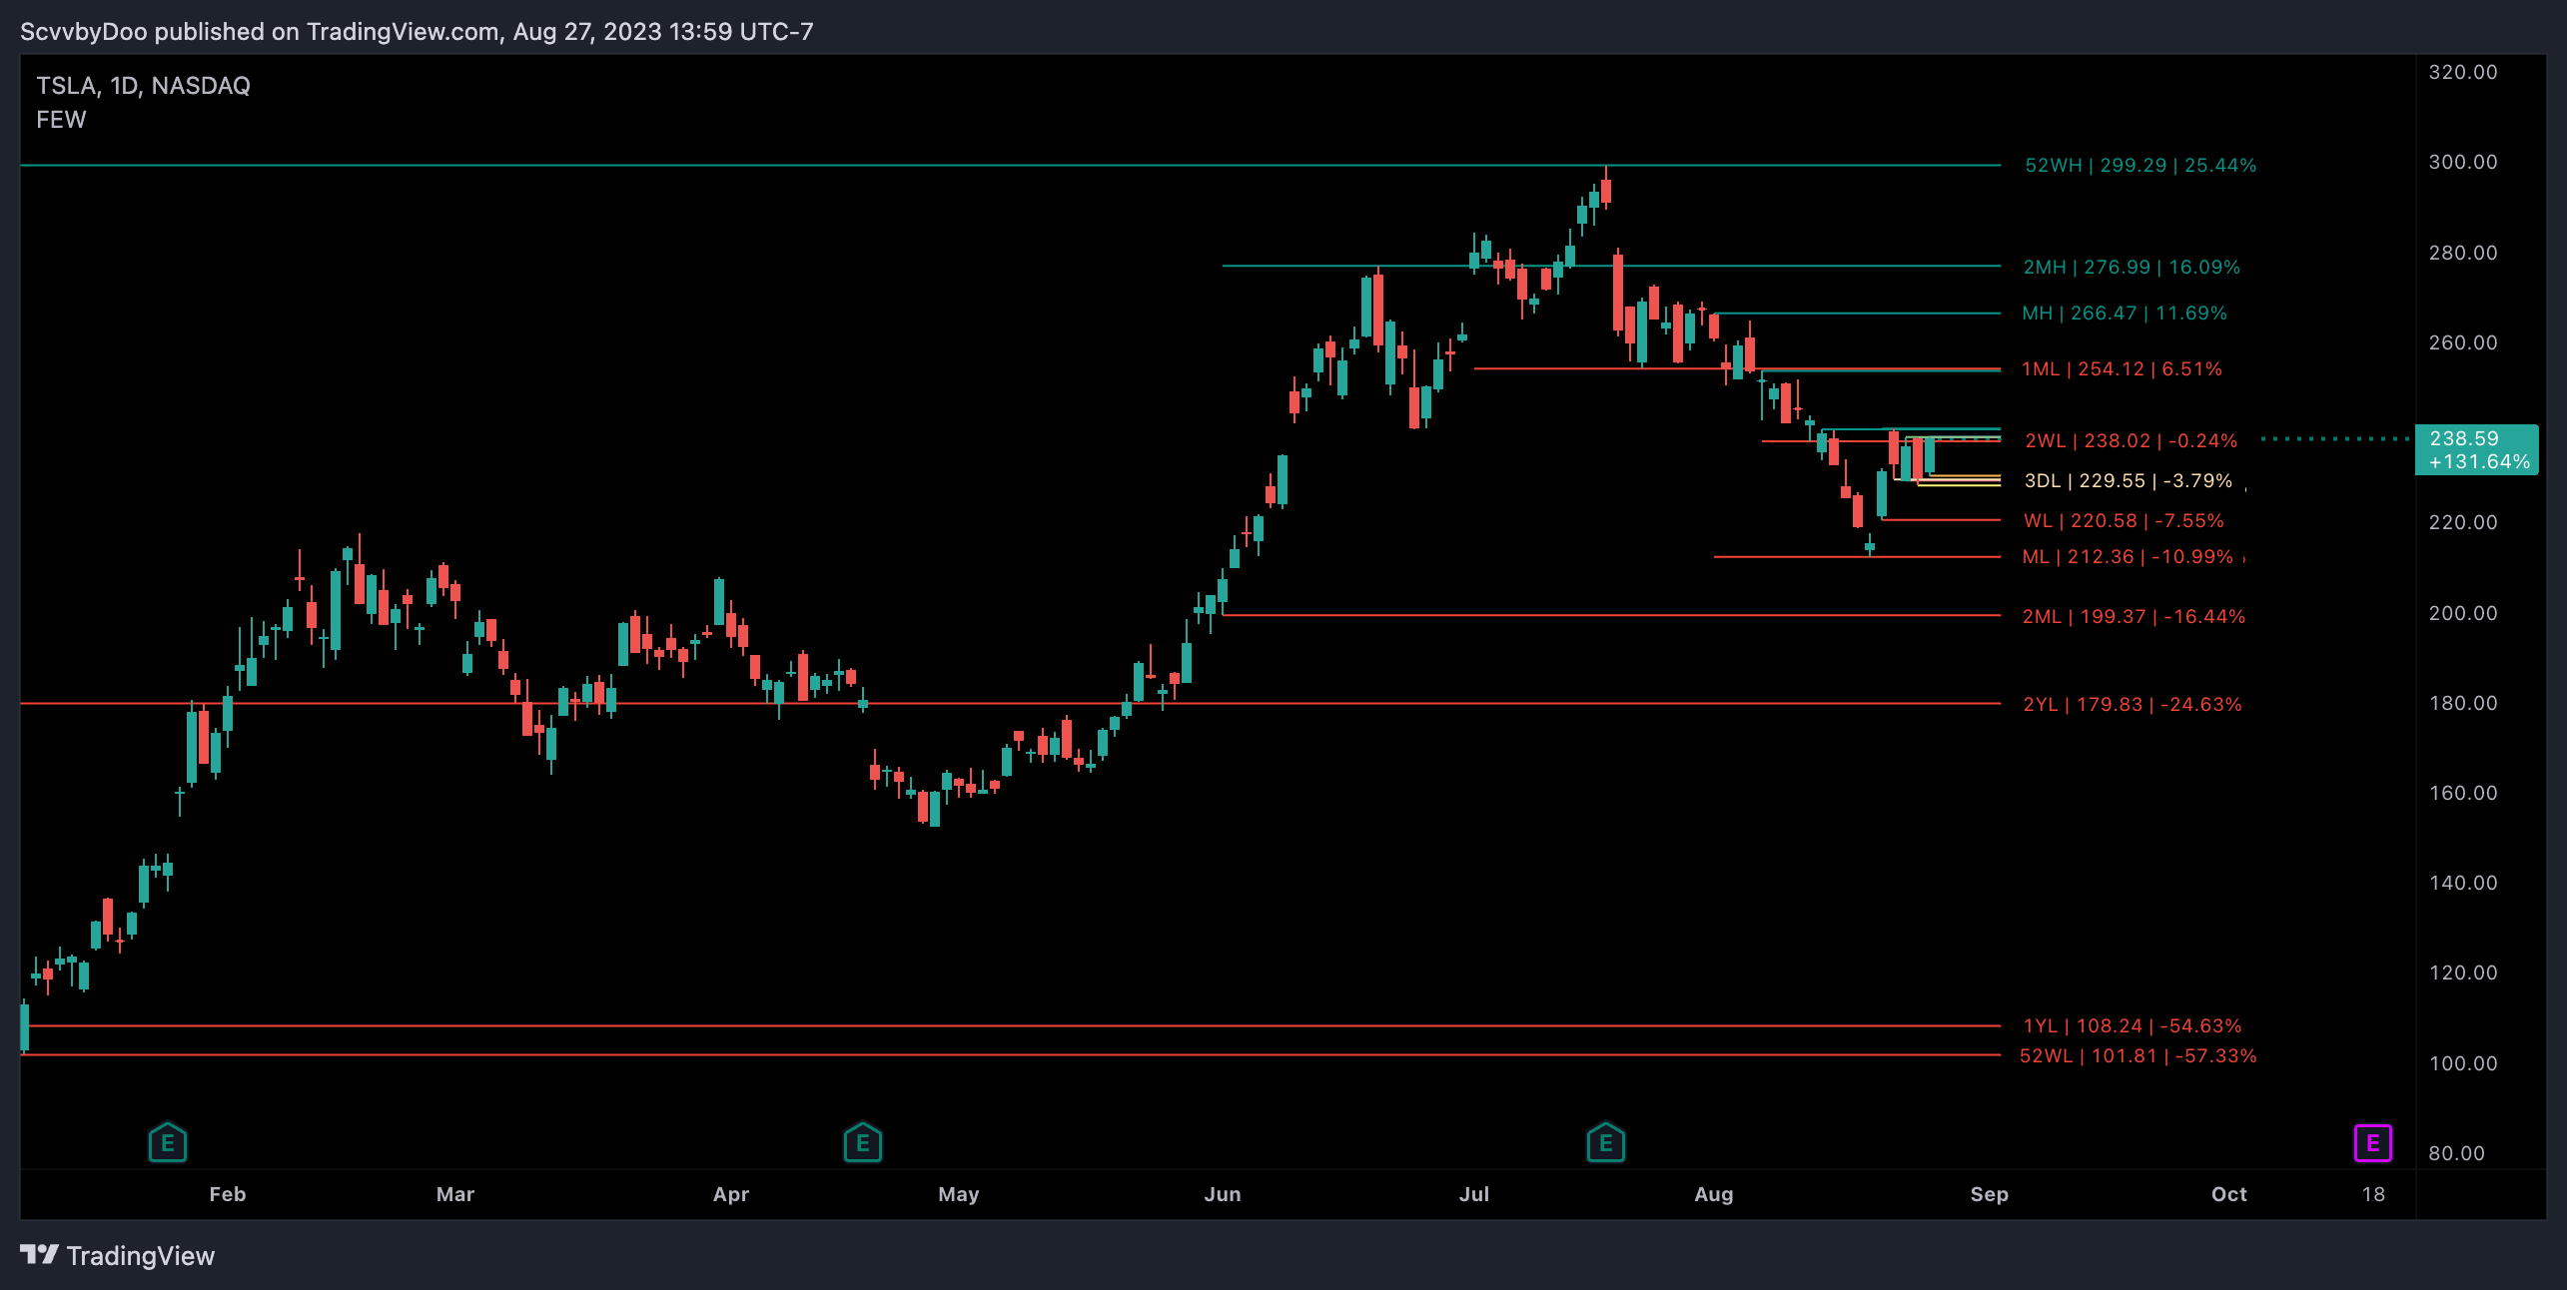Click the Apr label on the time axis
This screenshot has width=2567, height=1290.
731,1194
